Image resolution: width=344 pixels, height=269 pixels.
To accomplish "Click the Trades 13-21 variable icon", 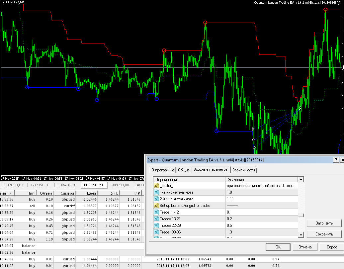I will click(156, 219).
